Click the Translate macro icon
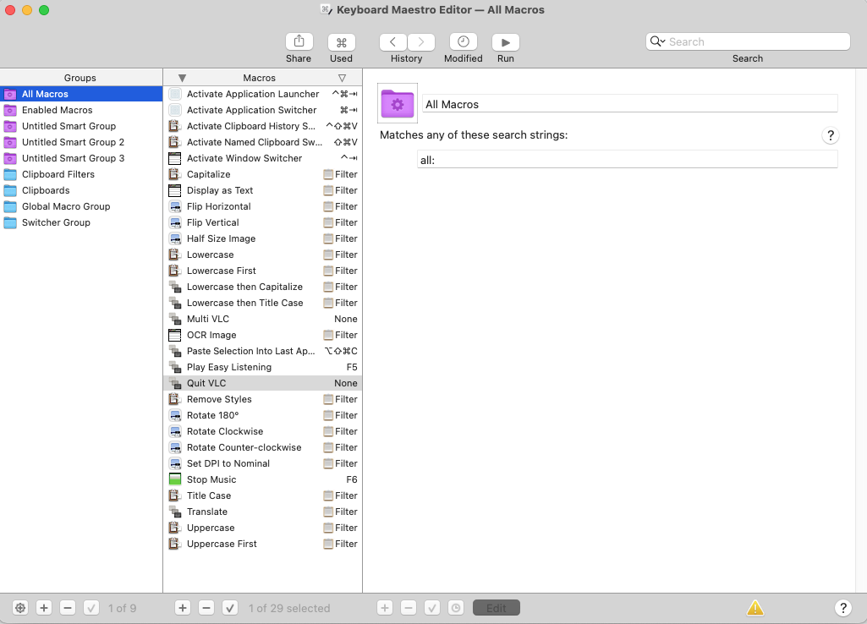The image size is (867, 624). [x=175, y=511]
